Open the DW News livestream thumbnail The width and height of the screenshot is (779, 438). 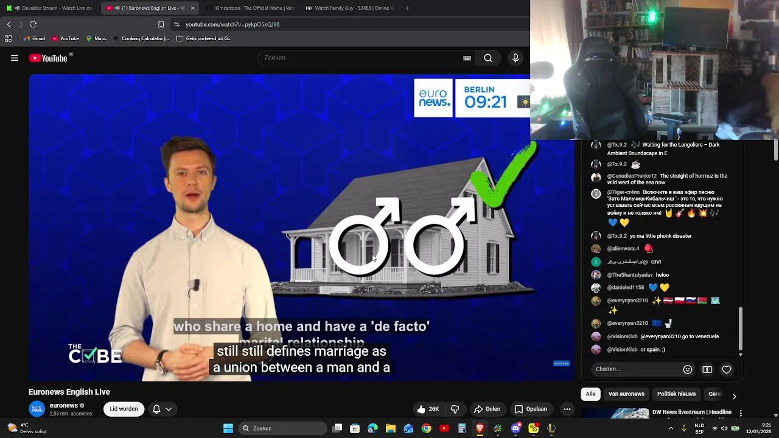tap(615, 413)
